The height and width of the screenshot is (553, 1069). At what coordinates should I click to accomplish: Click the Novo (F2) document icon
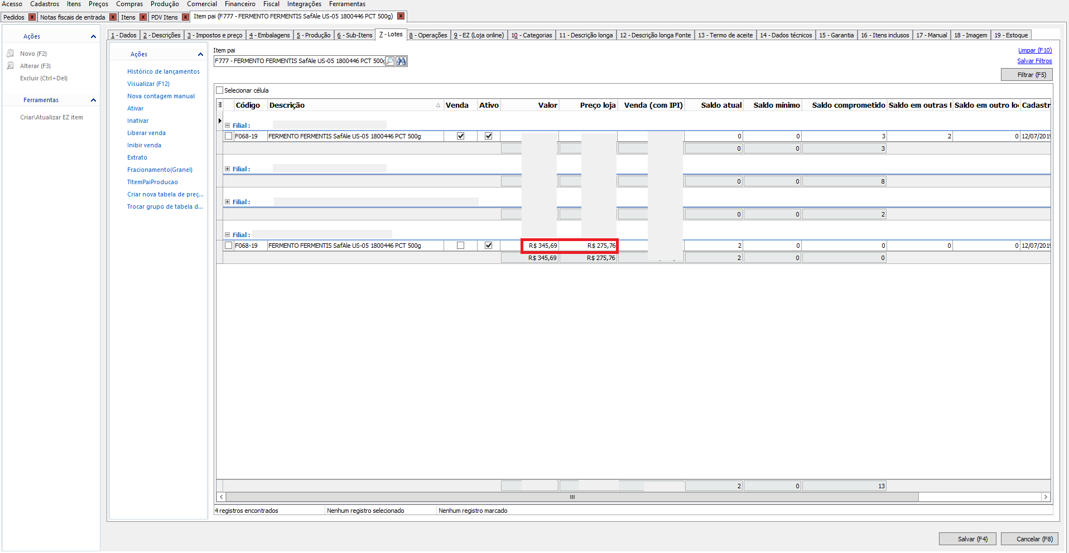[10, 54]
